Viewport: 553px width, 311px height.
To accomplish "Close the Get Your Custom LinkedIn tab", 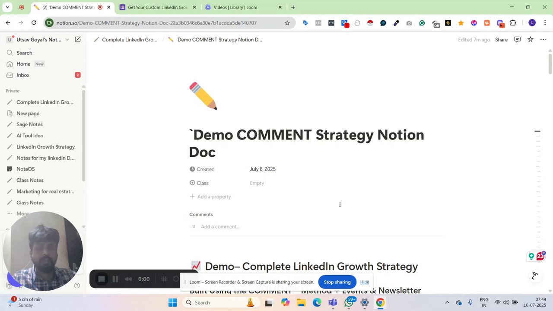I will 194,7.
